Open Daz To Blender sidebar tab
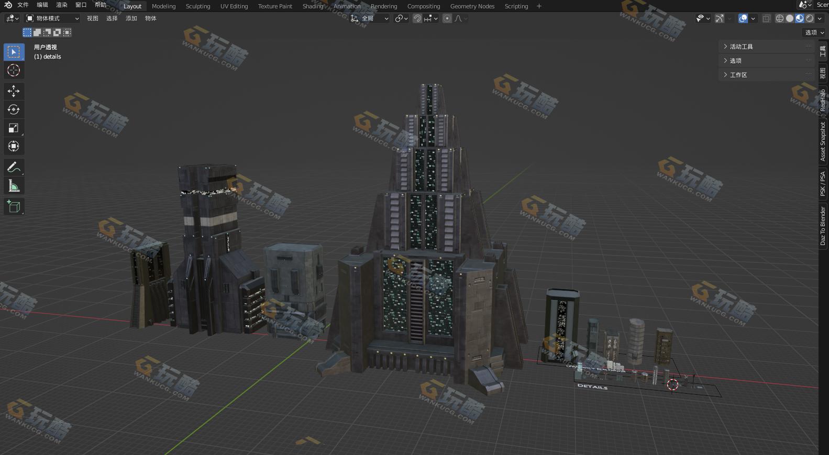 823,226
